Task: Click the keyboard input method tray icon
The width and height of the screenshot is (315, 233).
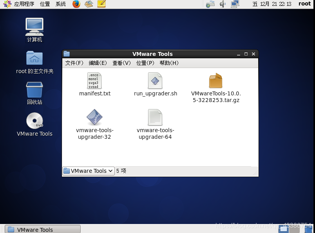Action: pos(210,4)
